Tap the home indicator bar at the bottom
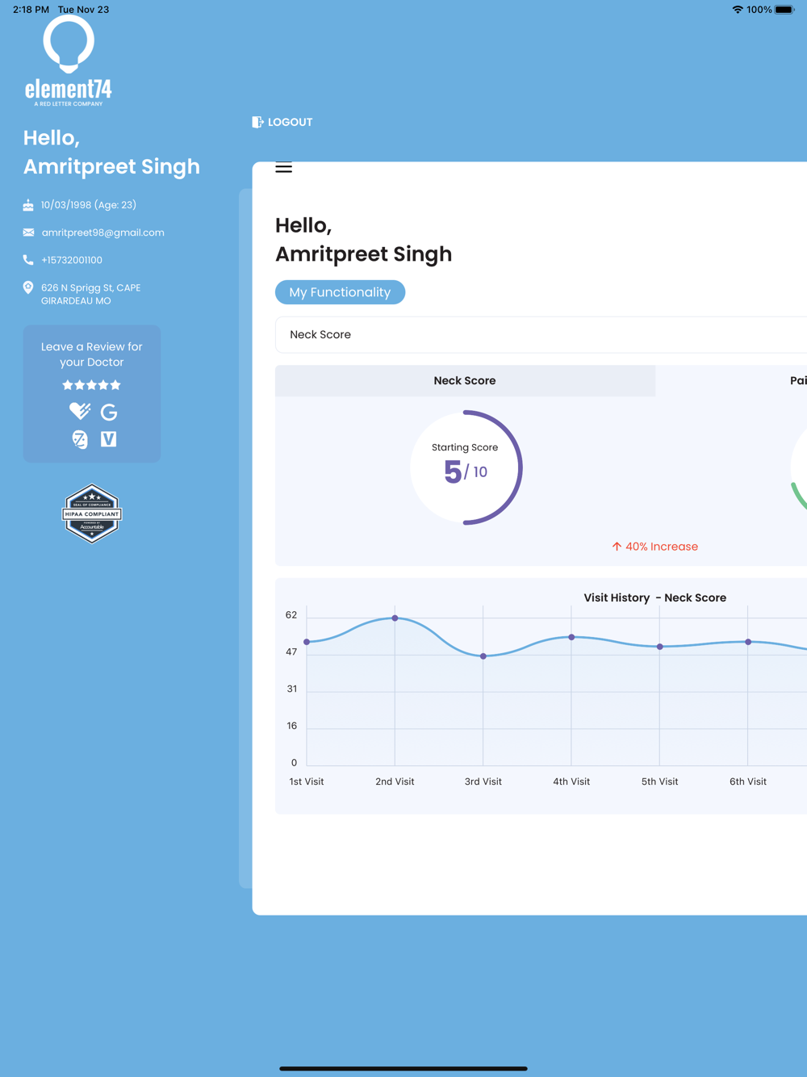This screenshot has height=1077, width=807. [x=403, y=1068]
